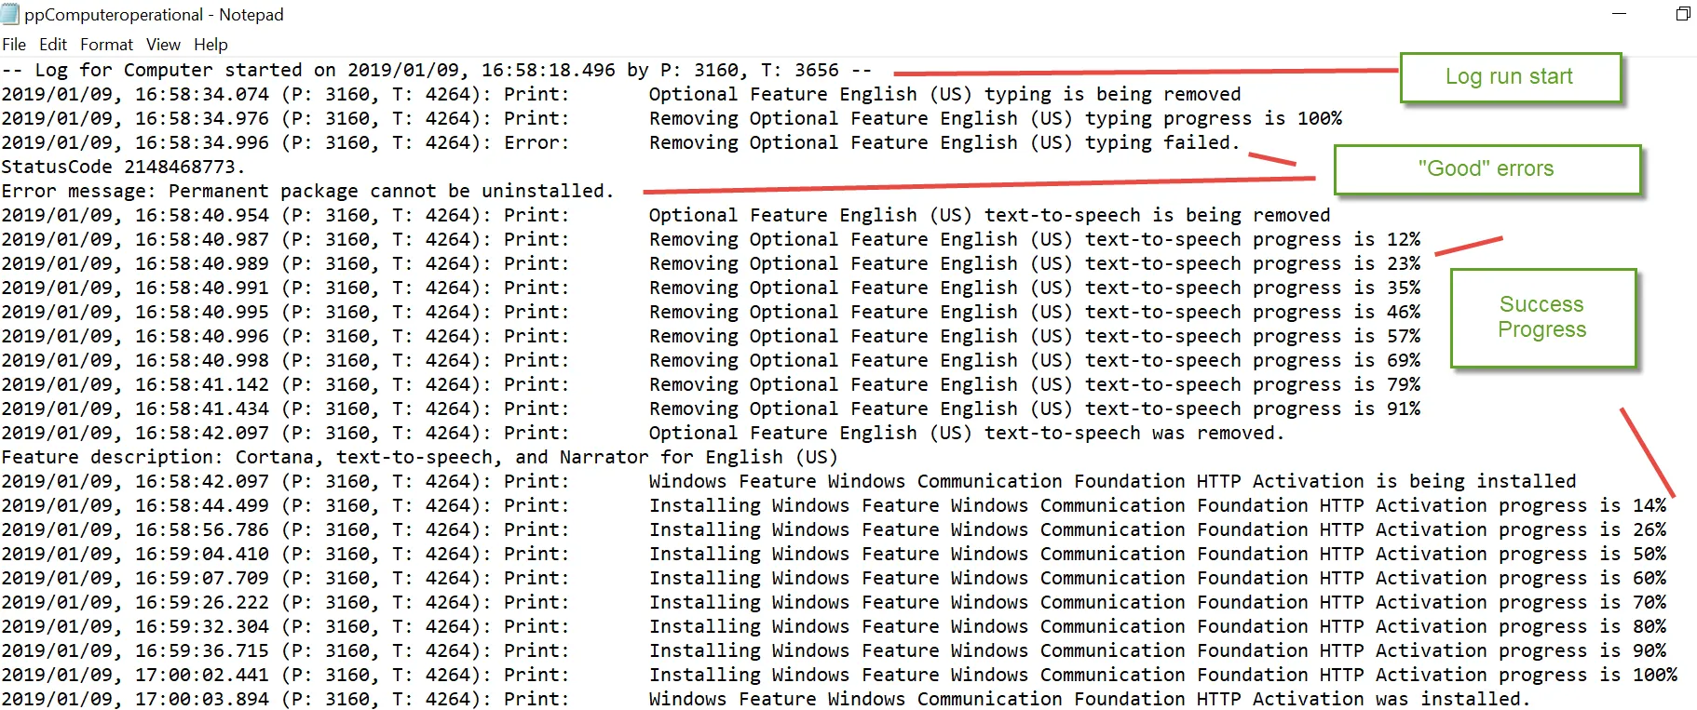The image size is (1697, 710).
Task: Click the log start header line
Action: coord(438,69)
